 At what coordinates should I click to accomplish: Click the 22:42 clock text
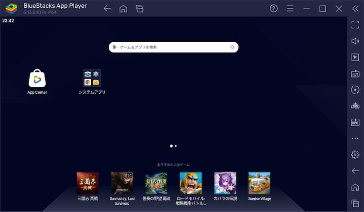click(x=8, y=21)
